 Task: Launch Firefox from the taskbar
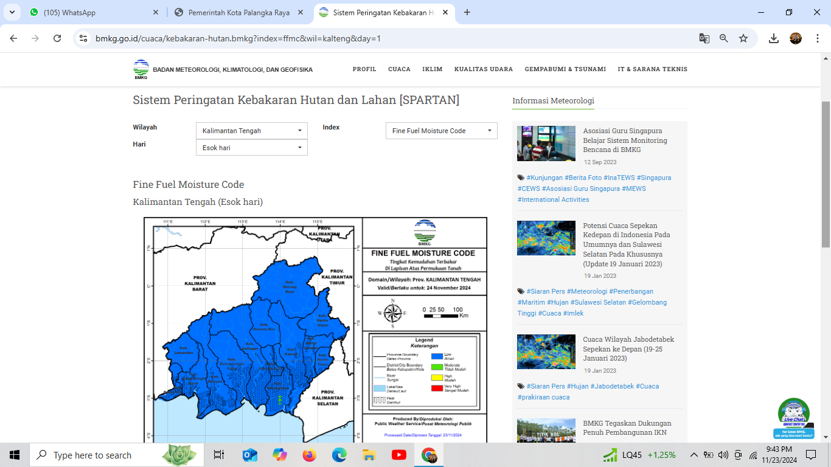(310, 455)
